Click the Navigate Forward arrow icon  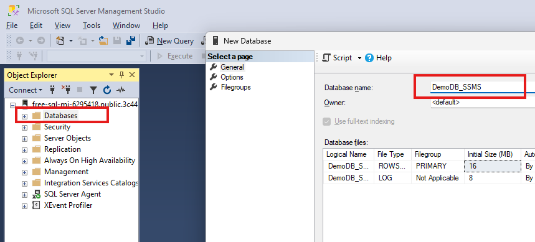click(41, 41)
